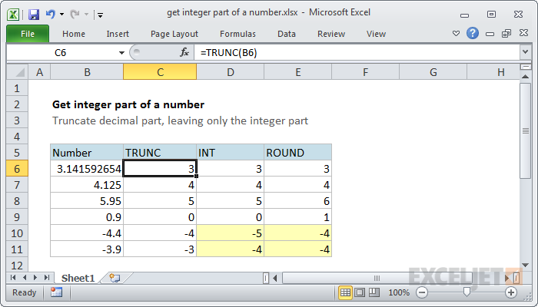The width and height of the screenshot is (538, 307).
Task: Click the Save icon in Quick Access Toolbar
Action: pyautogui.click(x=33, y=14)
